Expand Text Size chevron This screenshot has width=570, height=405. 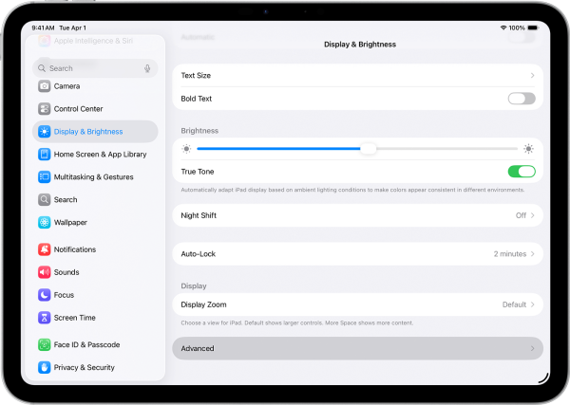coord(532,76)
